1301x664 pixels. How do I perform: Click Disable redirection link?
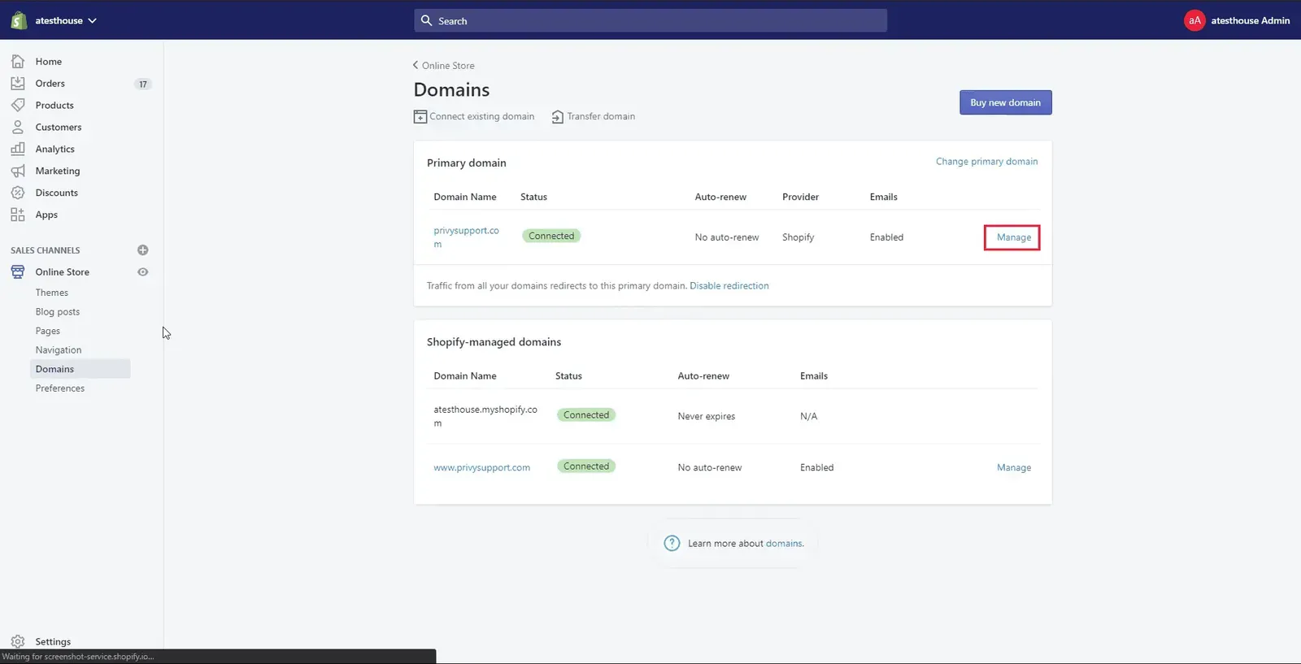coord(729,286)
